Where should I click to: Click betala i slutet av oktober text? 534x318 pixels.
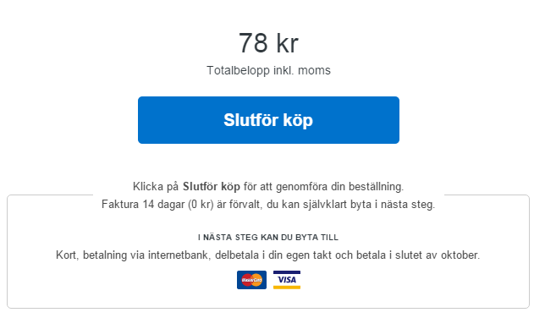(x=418, y=255)
